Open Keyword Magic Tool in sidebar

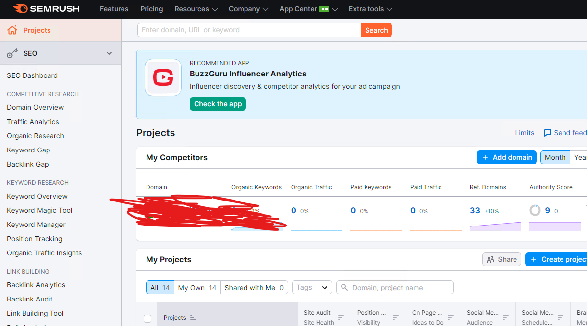39,211
